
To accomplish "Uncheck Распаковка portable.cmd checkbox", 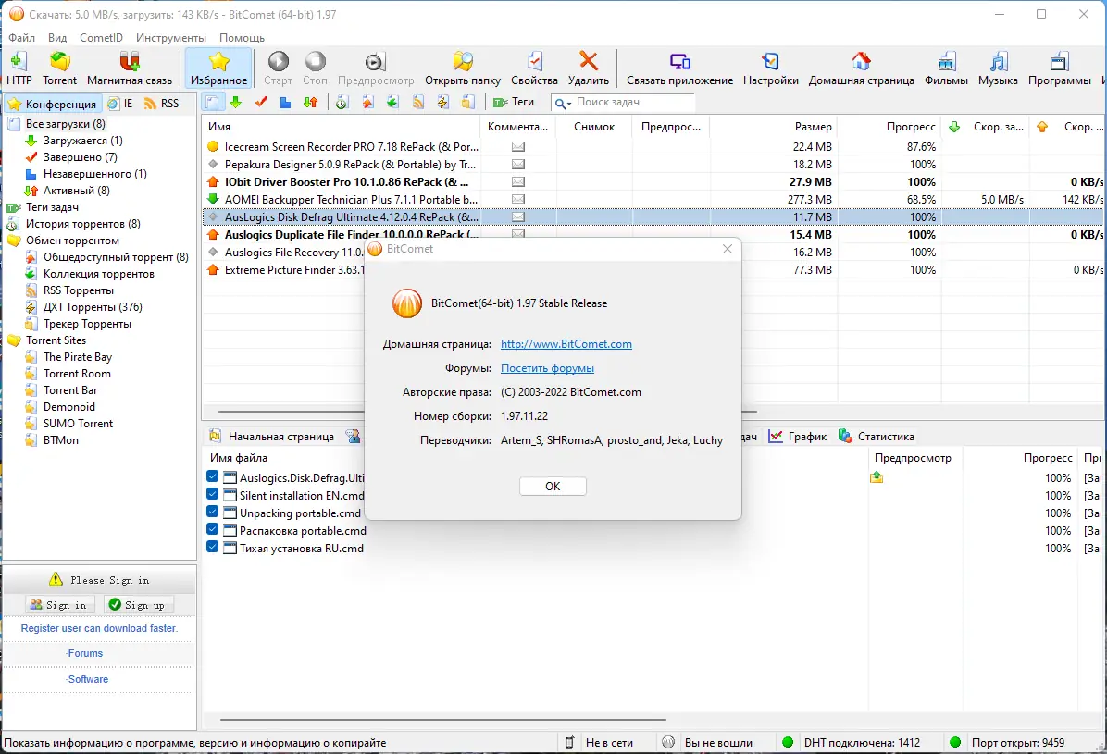I will click(x=213, y=529).
